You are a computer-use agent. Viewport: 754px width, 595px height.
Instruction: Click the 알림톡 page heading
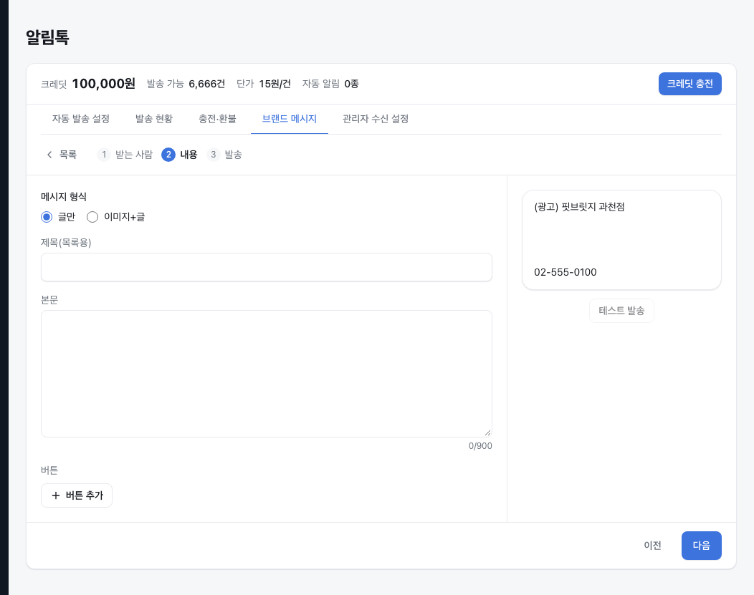(47, 37)
